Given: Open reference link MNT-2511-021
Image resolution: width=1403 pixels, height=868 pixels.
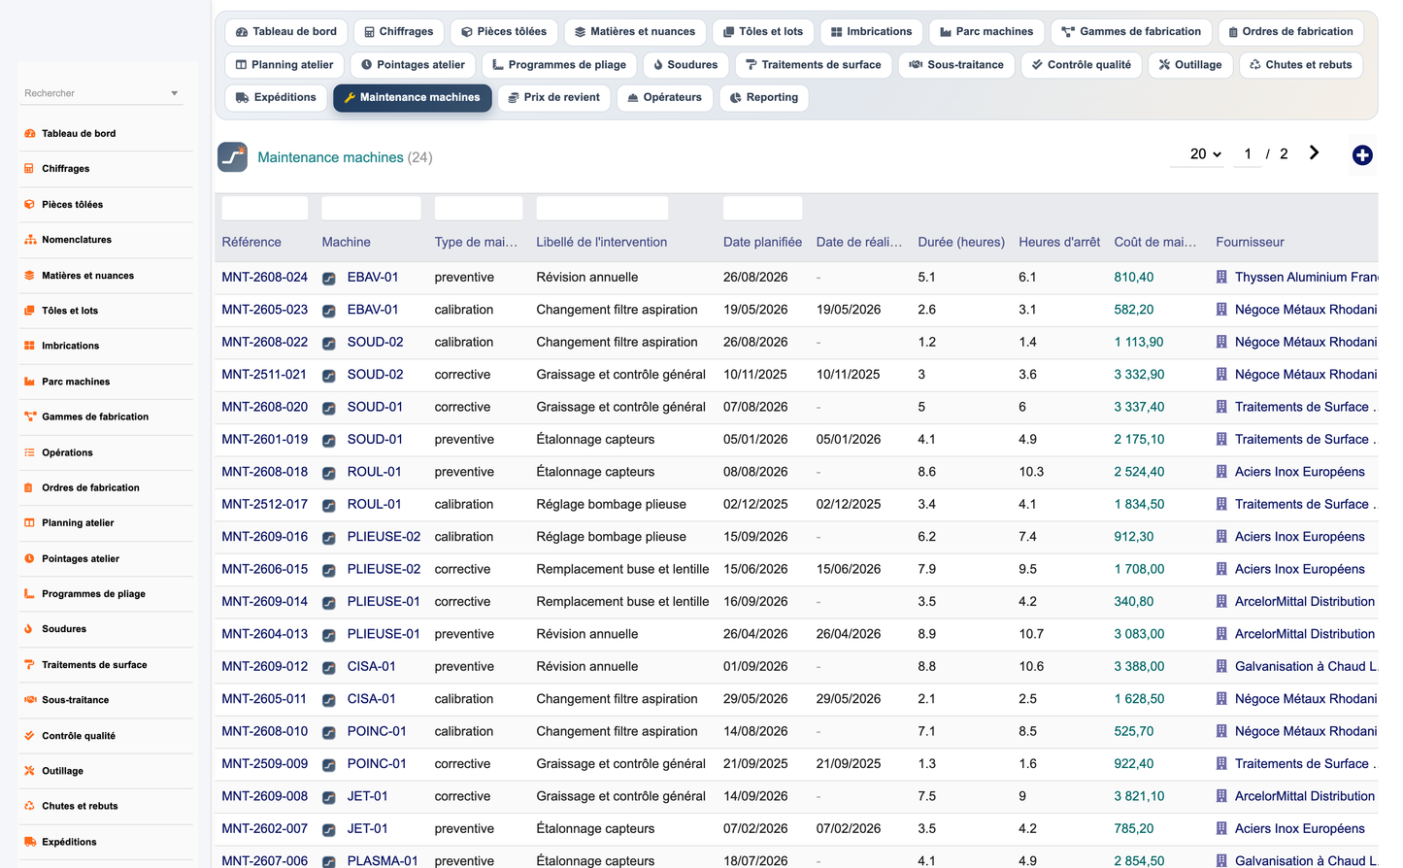Looking at the screenshot, I should (x=264, y=374).
